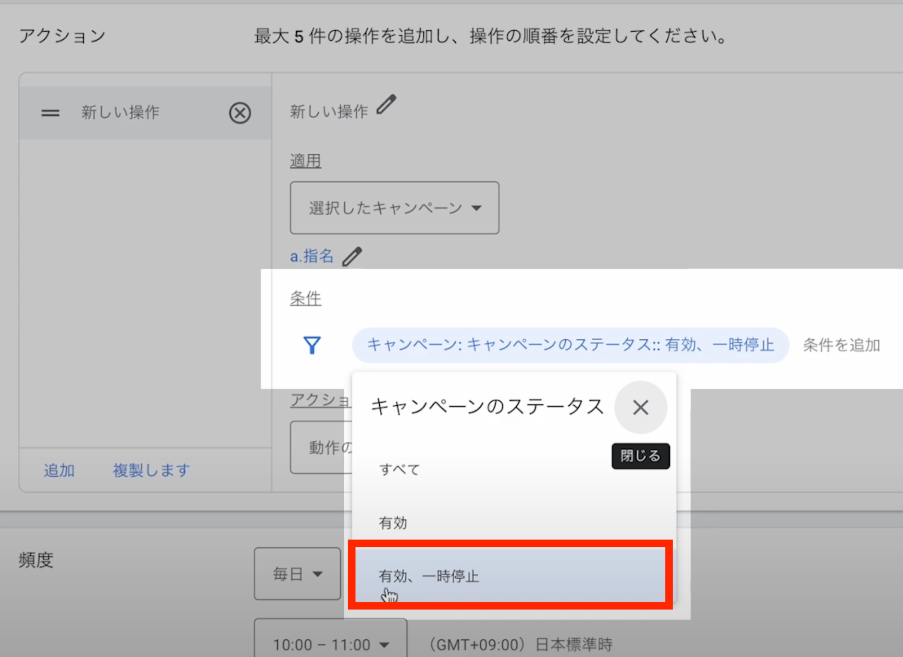Open the 選択したキャンペーン dropdown
Image resolution: width=903 pixels, height=657 pixels.
tap(394, 208)
